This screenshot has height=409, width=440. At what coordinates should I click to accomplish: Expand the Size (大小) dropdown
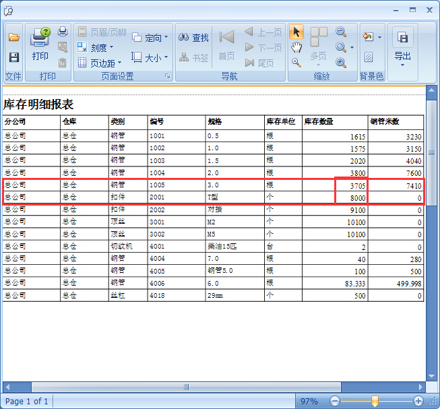[150, 58]
